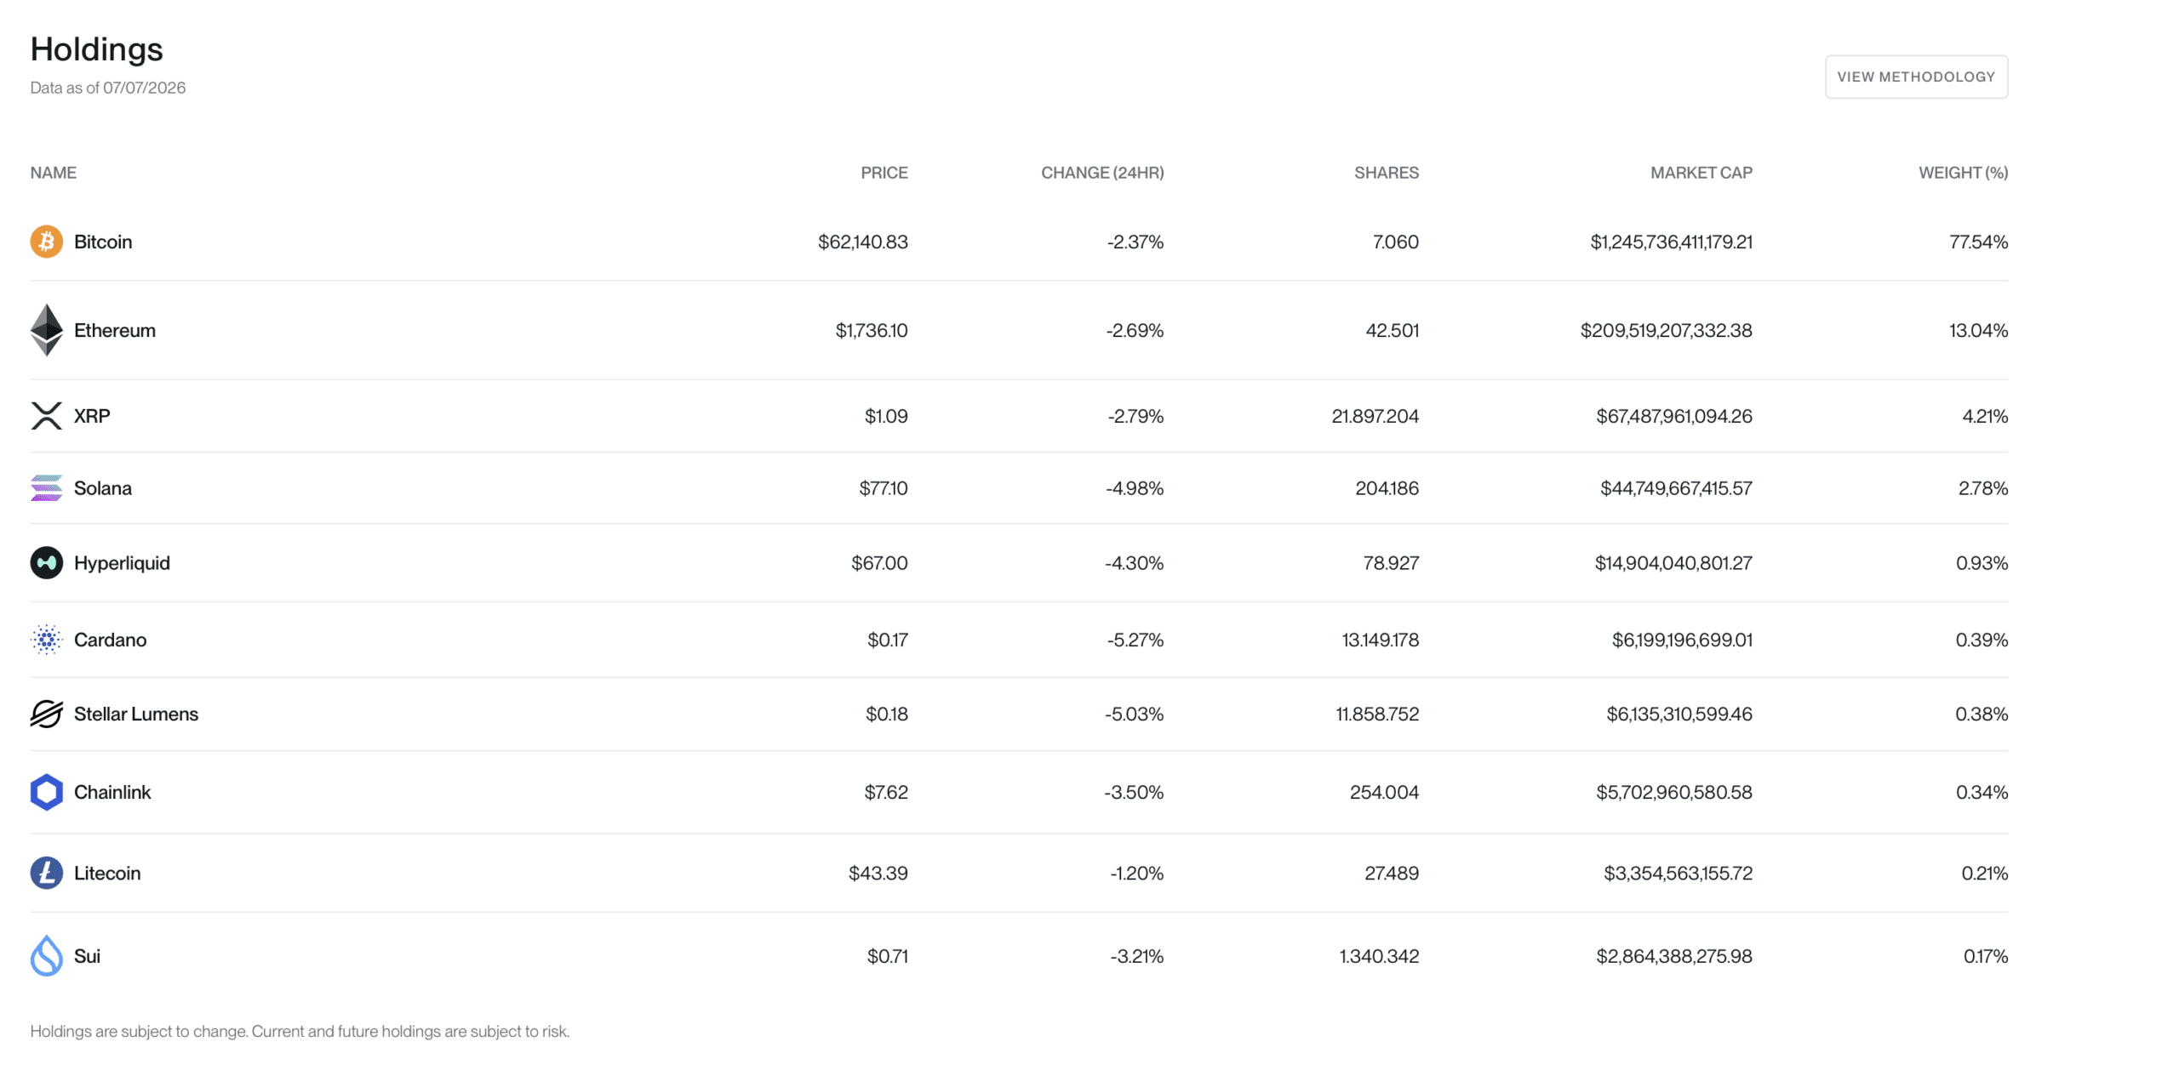Click the Price column header
Image resolution: width=2179 pixels, height=1076 pixels.
pyautogui.click(x=884, y=173)
